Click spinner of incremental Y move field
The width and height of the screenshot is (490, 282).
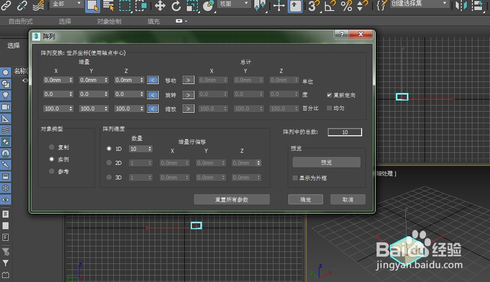pyautogui.click(x=106, y=80)
